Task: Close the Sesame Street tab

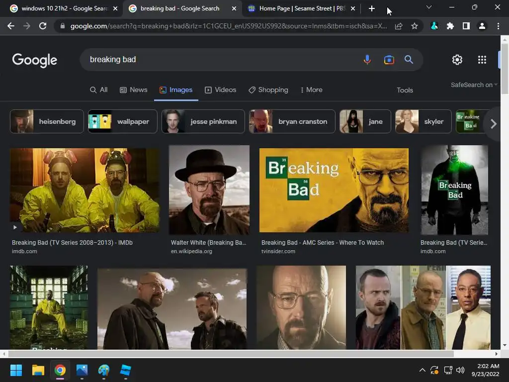Action: [x=353, y=8]
